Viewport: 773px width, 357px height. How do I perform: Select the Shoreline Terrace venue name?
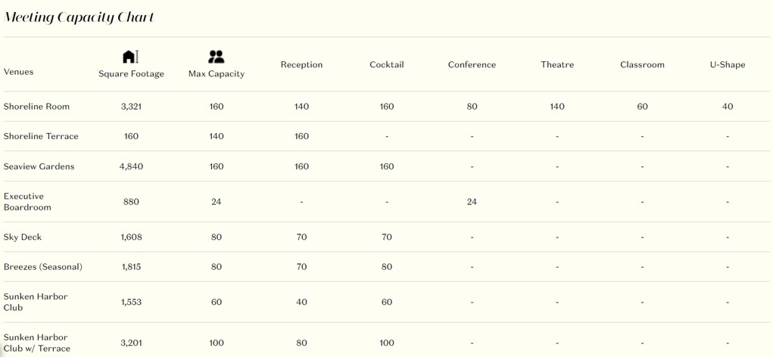tap(41, 136)
